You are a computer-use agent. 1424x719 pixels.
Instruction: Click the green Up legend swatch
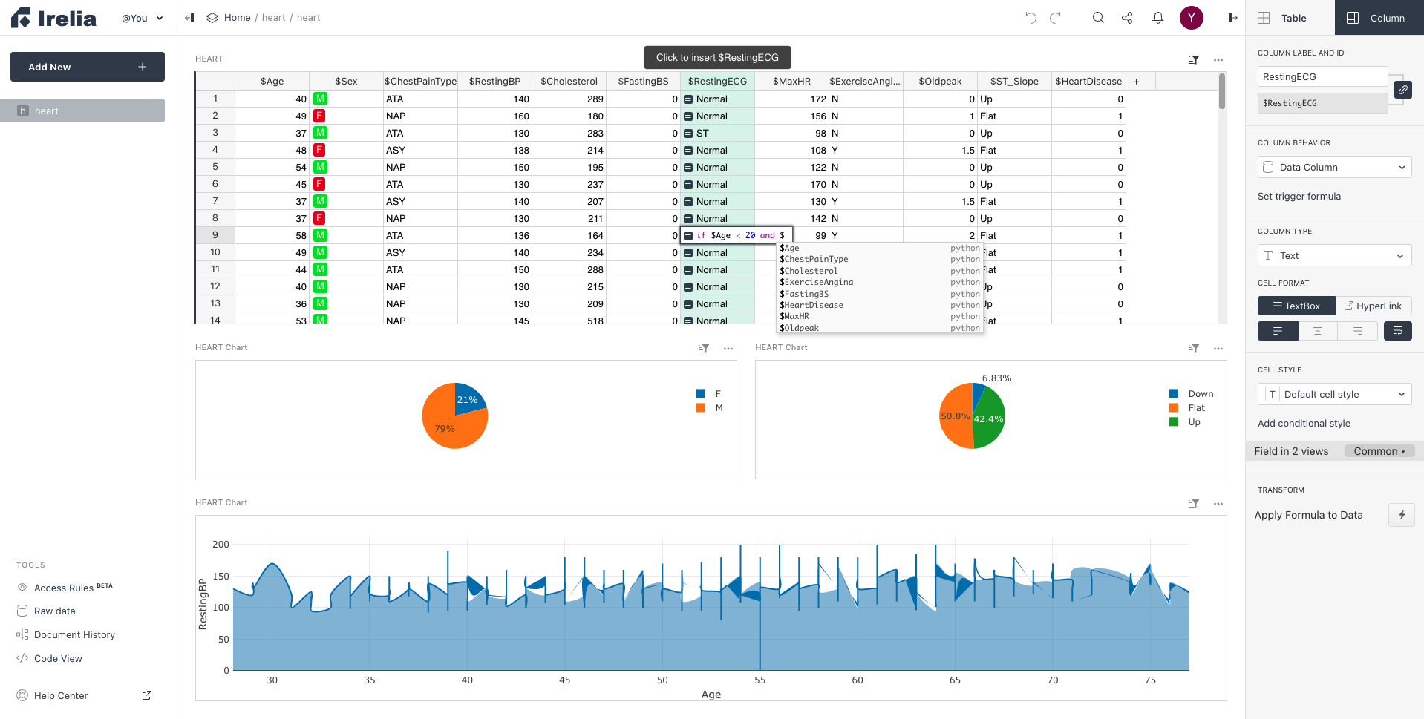tap(1174, 422)
